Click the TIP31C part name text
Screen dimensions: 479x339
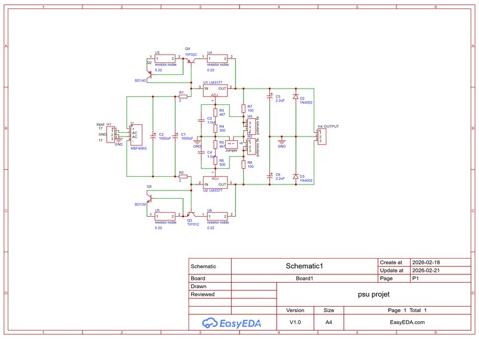pos(193,225)
